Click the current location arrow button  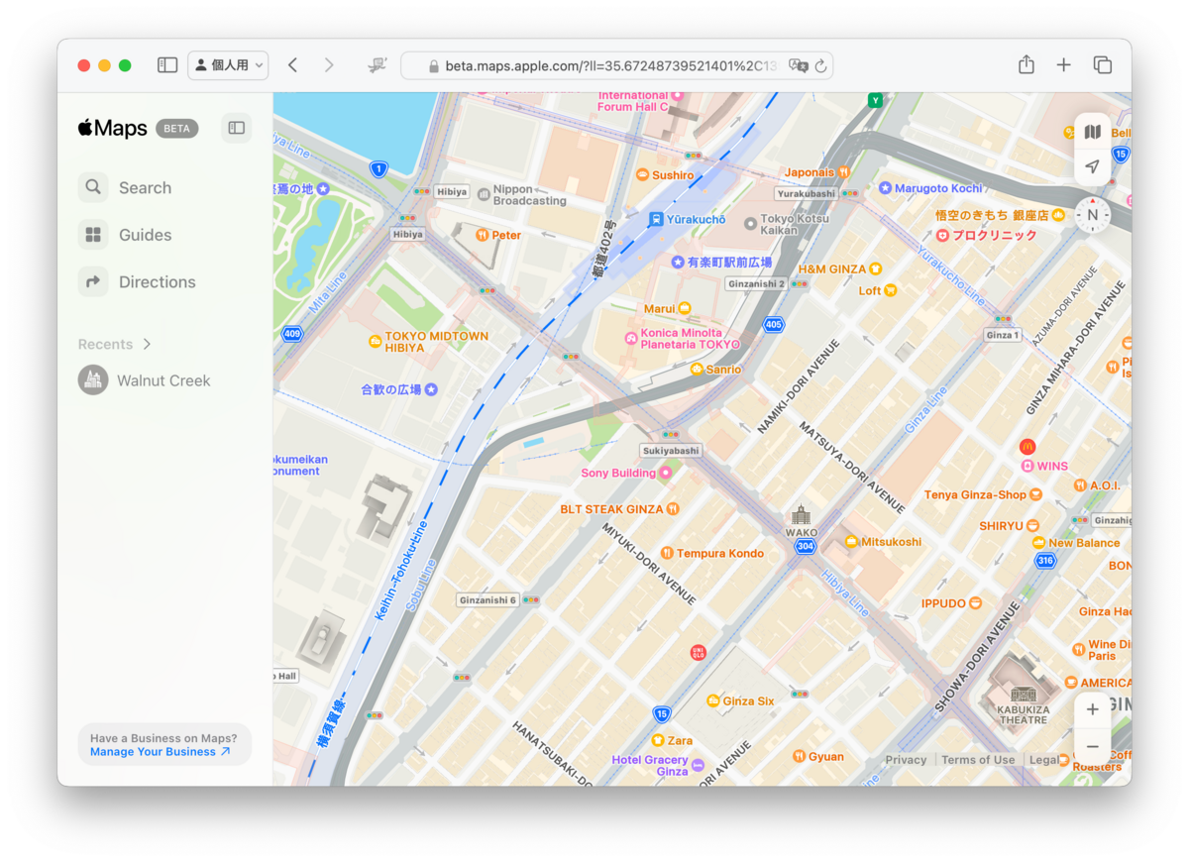[1092, 166]
